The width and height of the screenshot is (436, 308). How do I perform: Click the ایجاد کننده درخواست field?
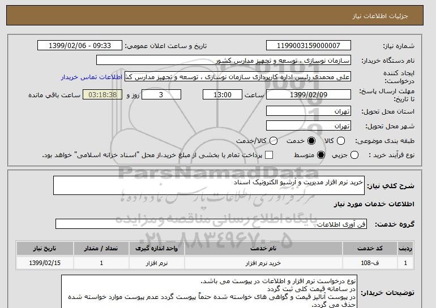238,77
